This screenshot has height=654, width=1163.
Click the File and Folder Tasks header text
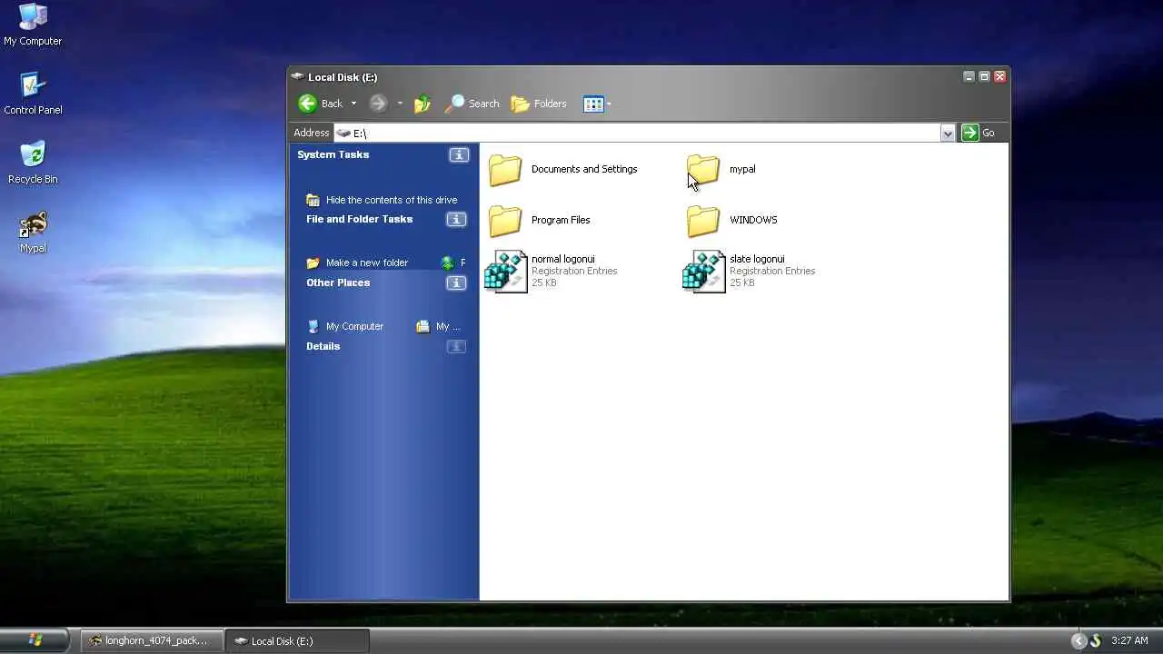click(359, 219)
